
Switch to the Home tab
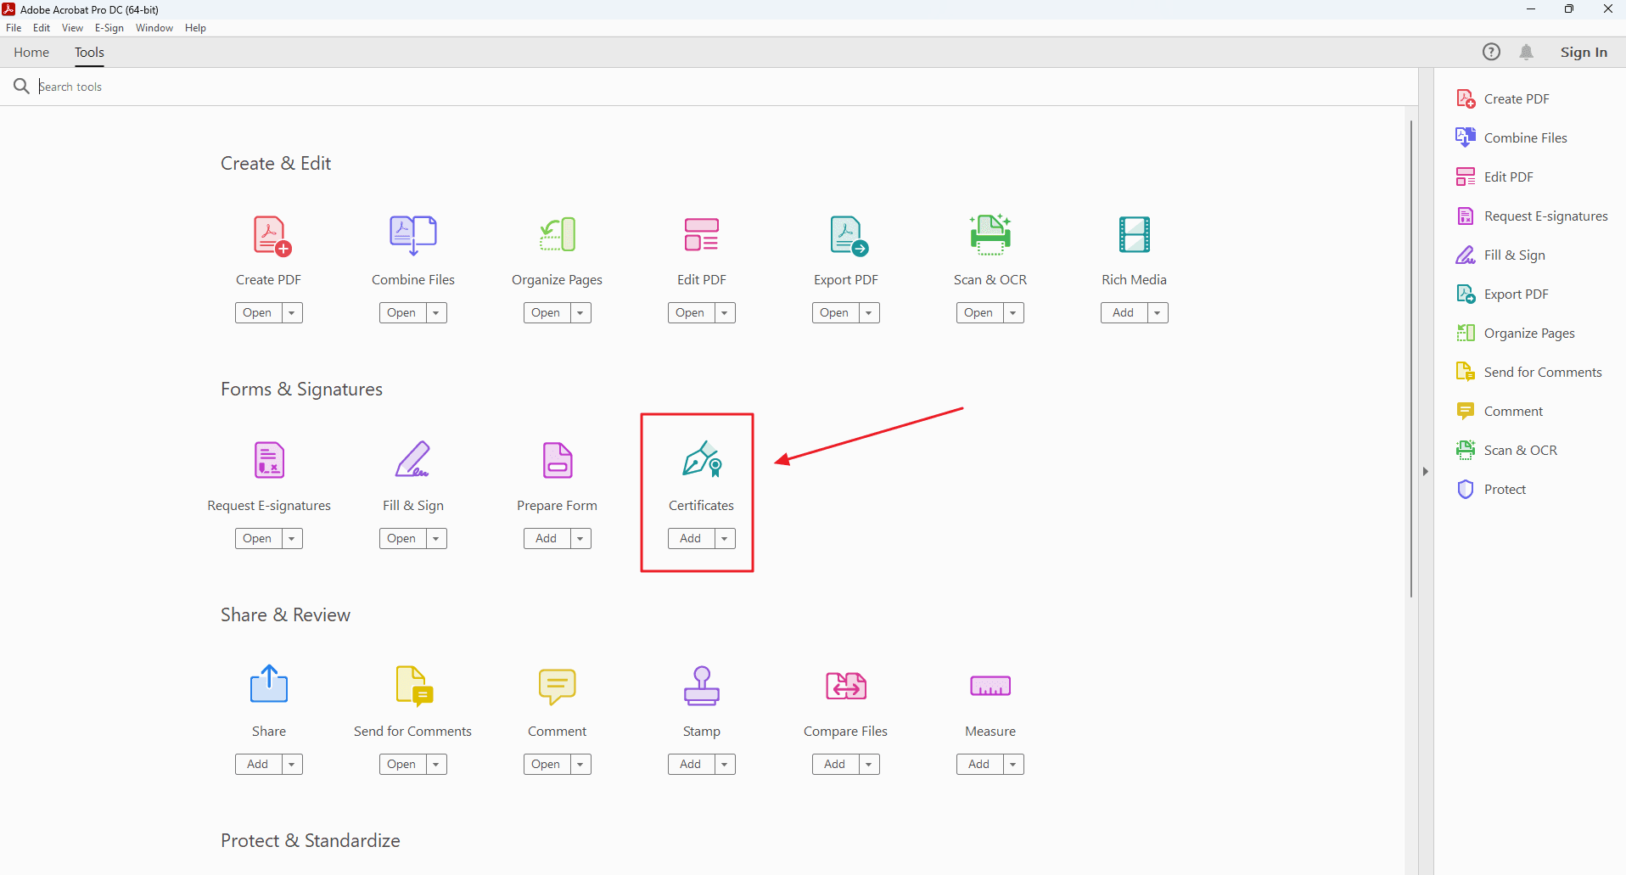(x=31, y=53)
